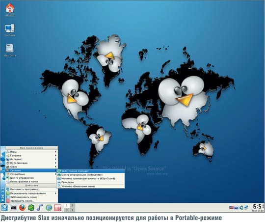Launch the green play-button media player
Image resolution: width=265 pixels, height=222 pixels.
pyautogui.click(x=49, y=208)
